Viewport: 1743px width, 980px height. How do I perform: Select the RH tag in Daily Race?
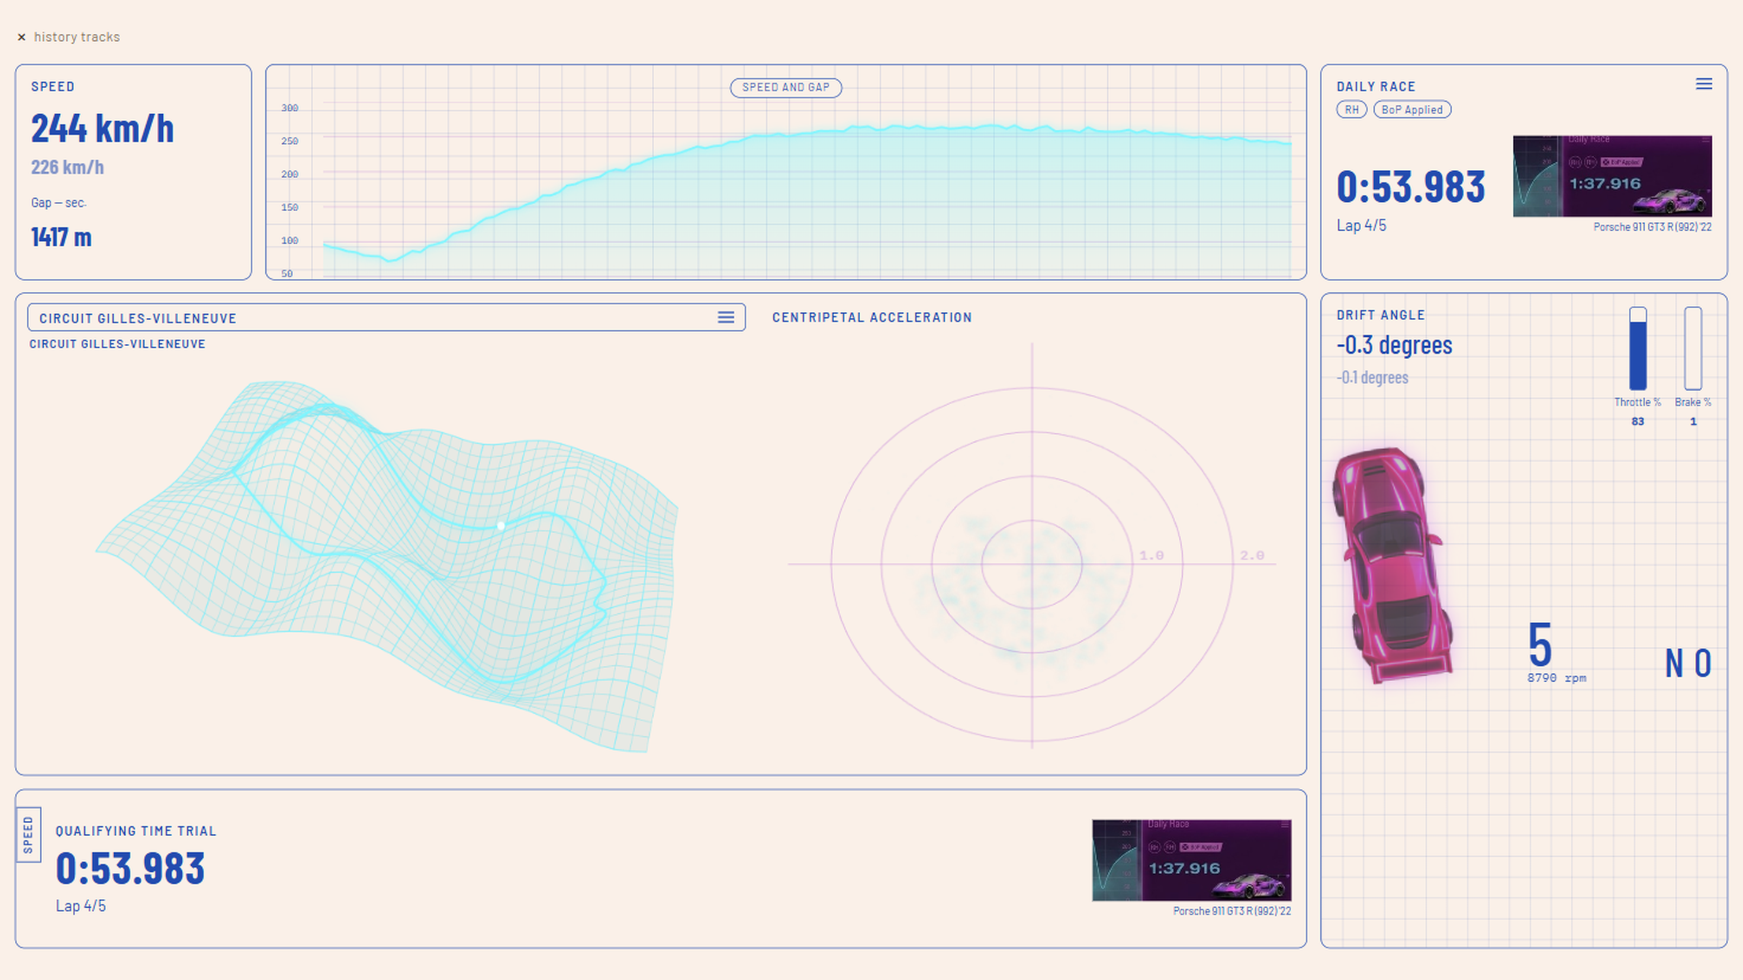point(1351,109)
